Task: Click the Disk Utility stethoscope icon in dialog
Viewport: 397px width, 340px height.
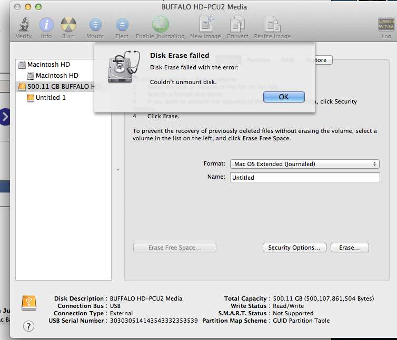Action: [x=124, y=67]
